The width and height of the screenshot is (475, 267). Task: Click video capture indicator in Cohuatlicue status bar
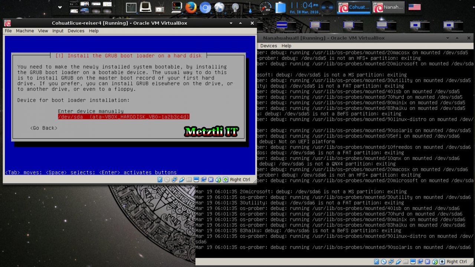pos(204,179)
